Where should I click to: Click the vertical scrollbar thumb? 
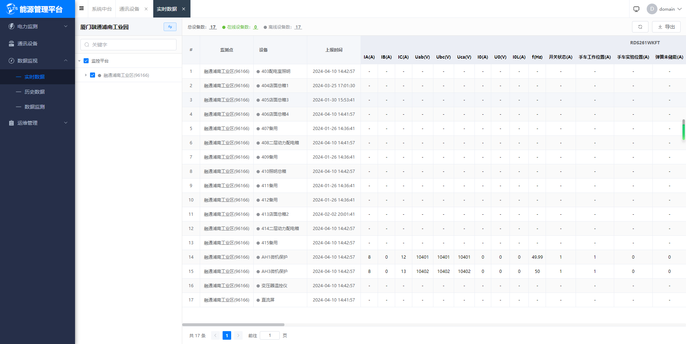coord(683,130)
